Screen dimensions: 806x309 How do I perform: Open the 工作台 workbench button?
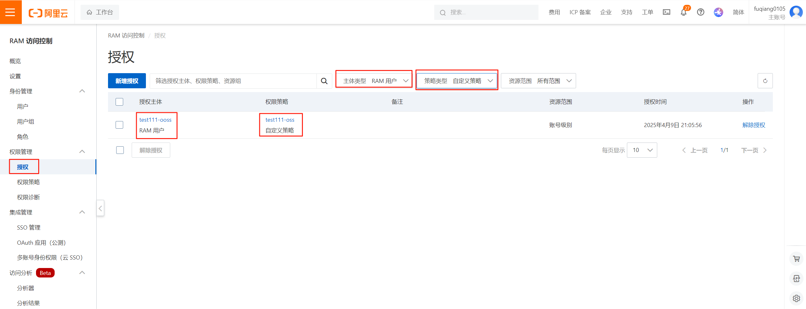coord(100,12)
